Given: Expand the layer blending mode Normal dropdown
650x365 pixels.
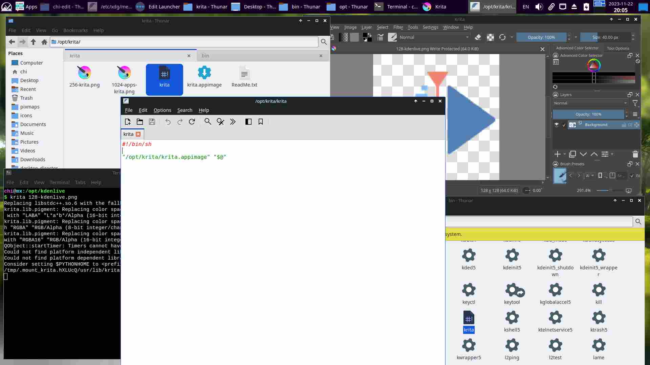Looking at the screenshot, I should click(x=590, y=103).
